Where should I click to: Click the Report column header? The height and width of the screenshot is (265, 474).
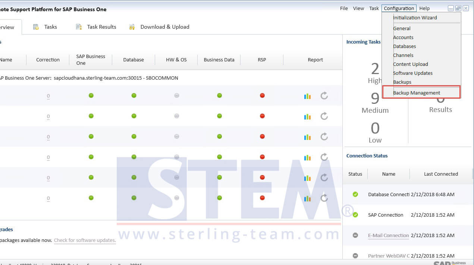point(316,60)
